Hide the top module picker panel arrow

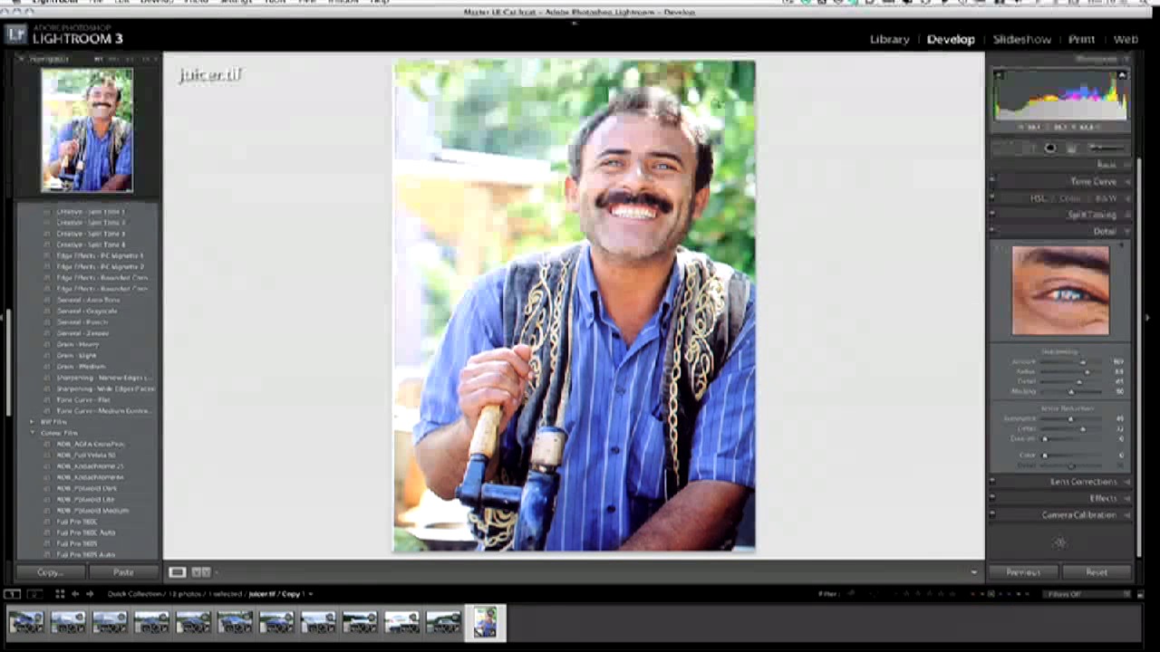click(574, 24)
